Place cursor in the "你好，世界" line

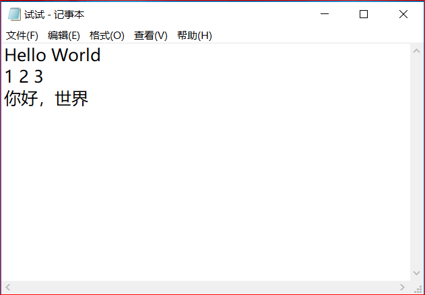coord(46,98)
